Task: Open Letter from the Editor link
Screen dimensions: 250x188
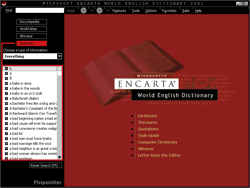Action: click(159, 155)
